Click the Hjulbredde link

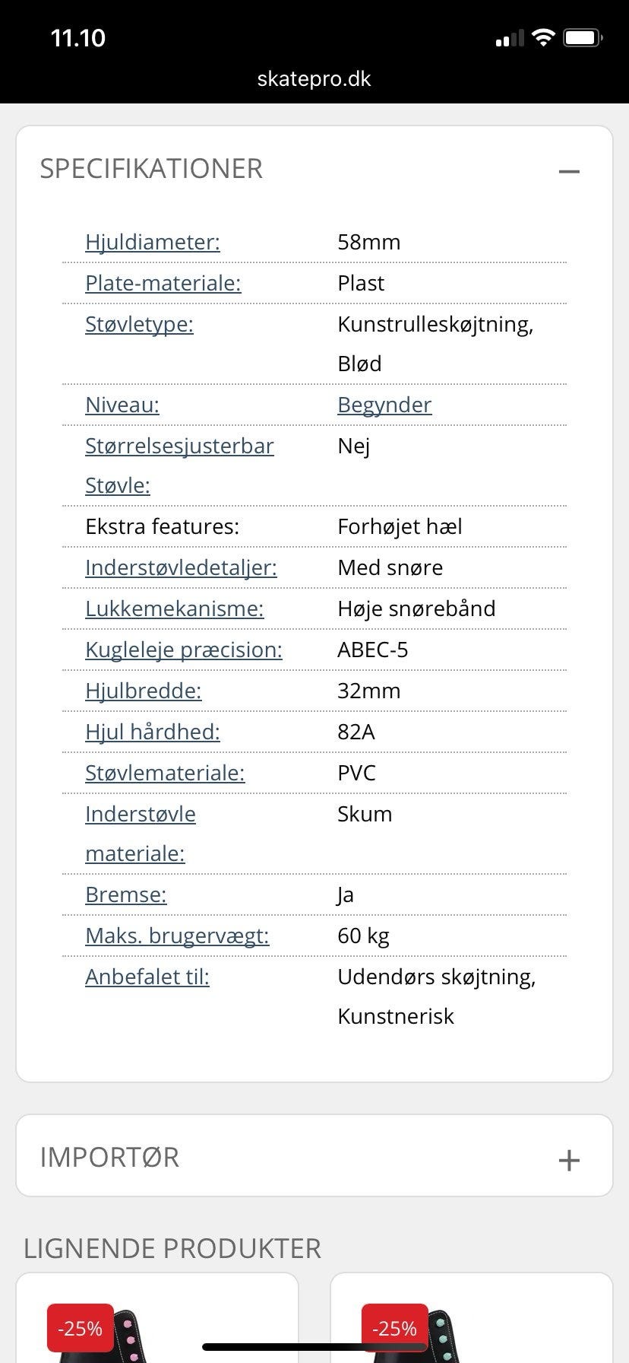(x=143, y=691)
